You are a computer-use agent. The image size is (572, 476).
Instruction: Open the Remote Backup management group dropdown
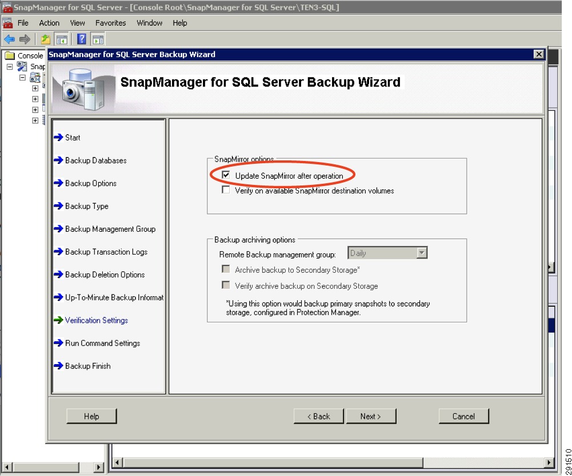click(x=422, y=253)
